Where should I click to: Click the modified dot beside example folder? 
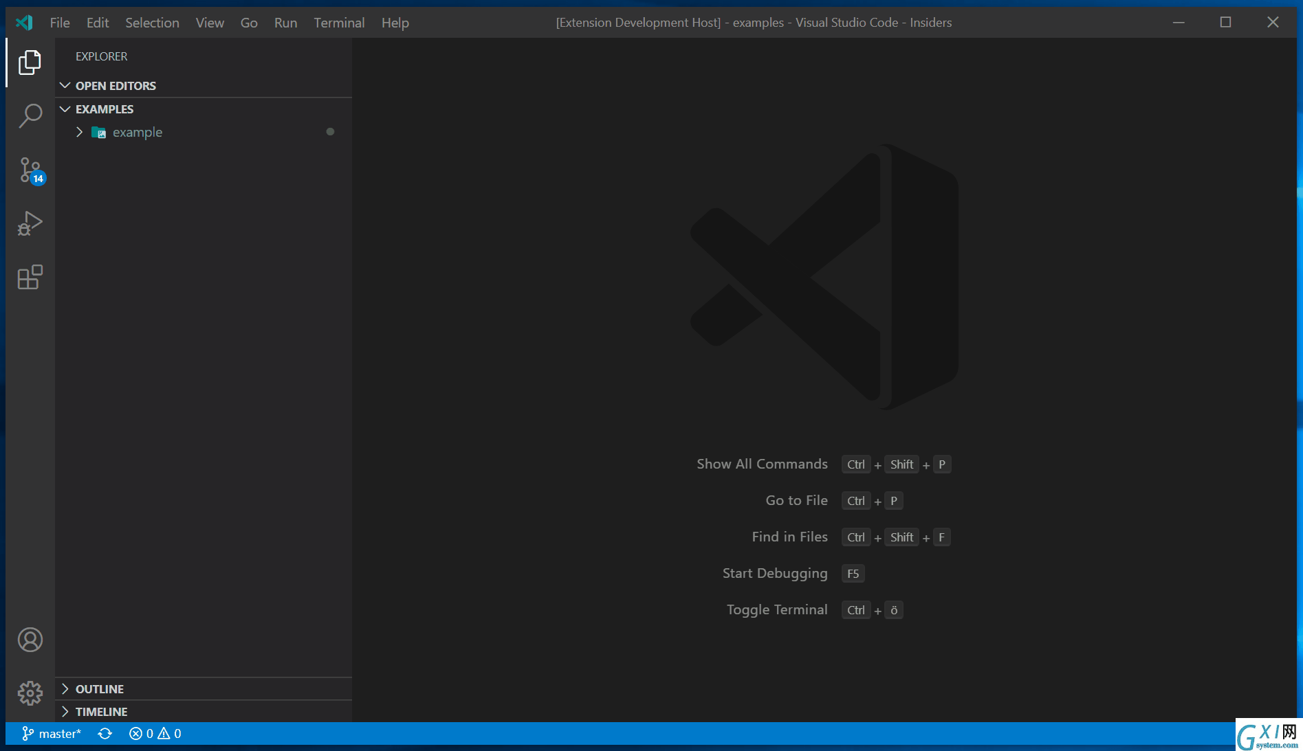click(330, 132)
